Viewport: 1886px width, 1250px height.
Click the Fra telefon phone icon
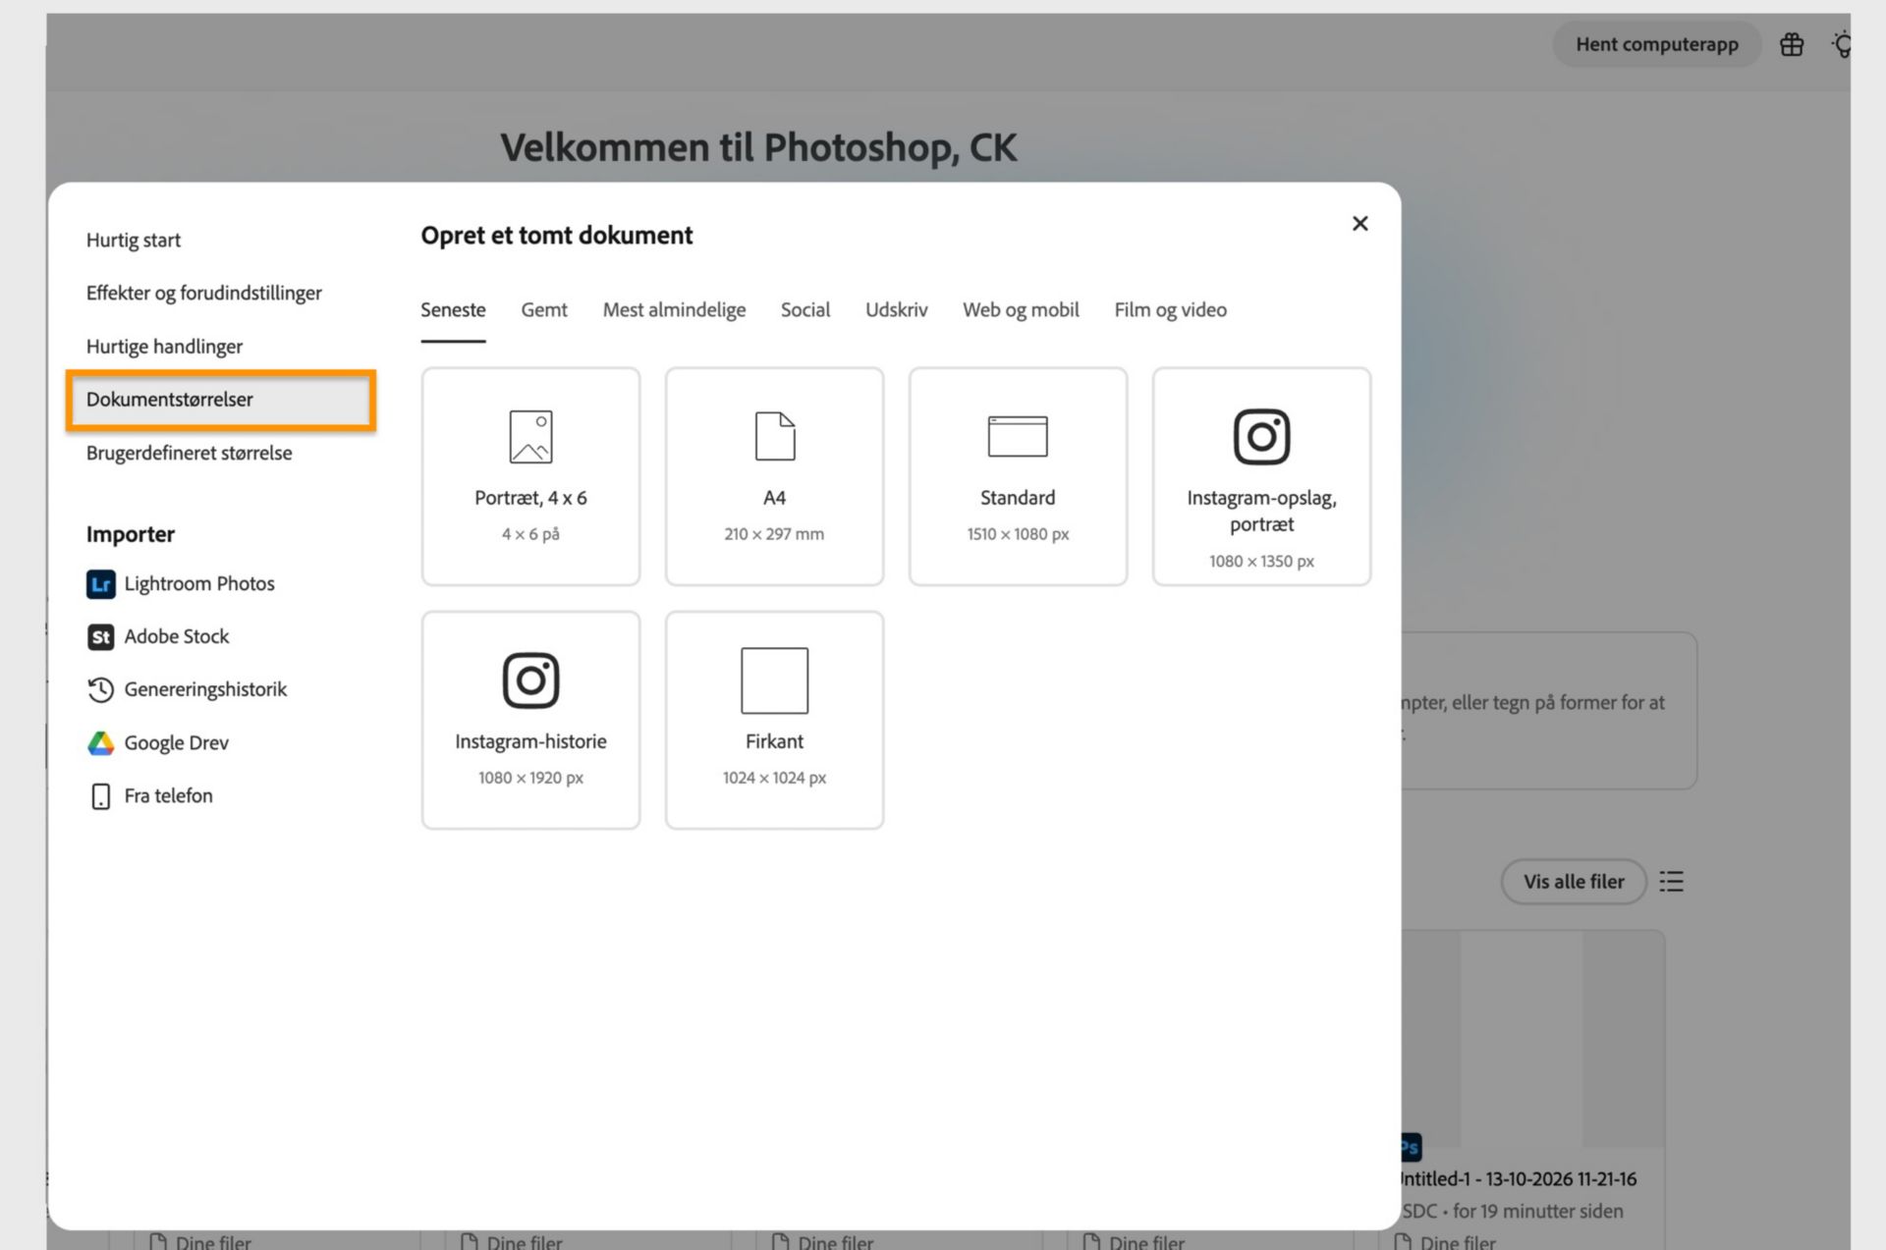(x=100, y=796)
